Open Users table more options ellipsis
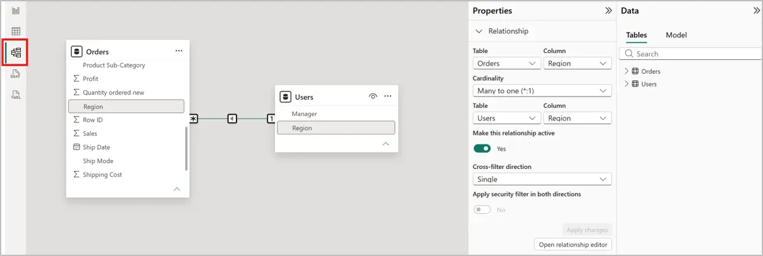763x256 pixels. (x=388, y=96)
